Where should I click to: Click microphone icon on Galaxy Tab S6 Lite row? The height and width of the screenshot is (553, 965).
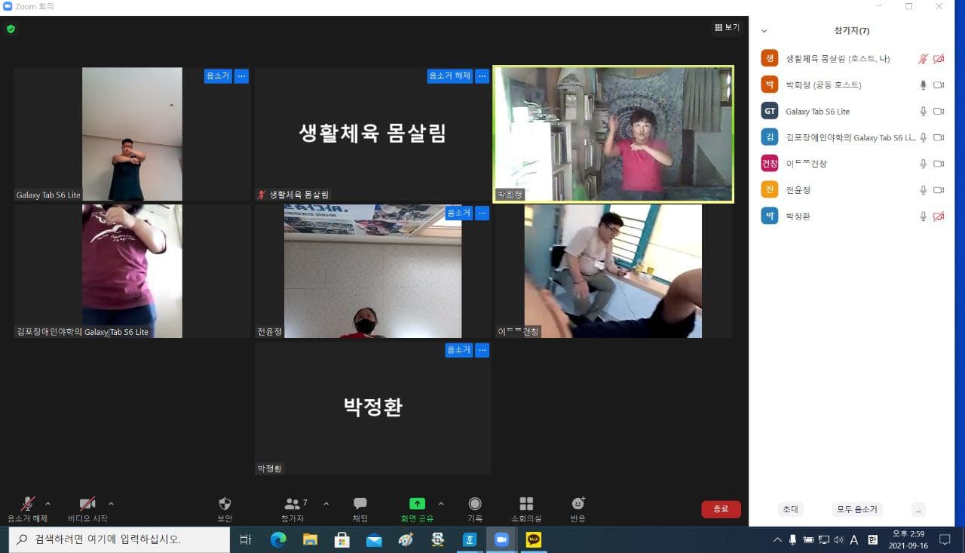point(923,111)
